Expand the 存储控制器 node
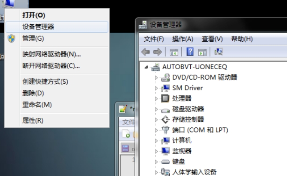 [156, 120]
